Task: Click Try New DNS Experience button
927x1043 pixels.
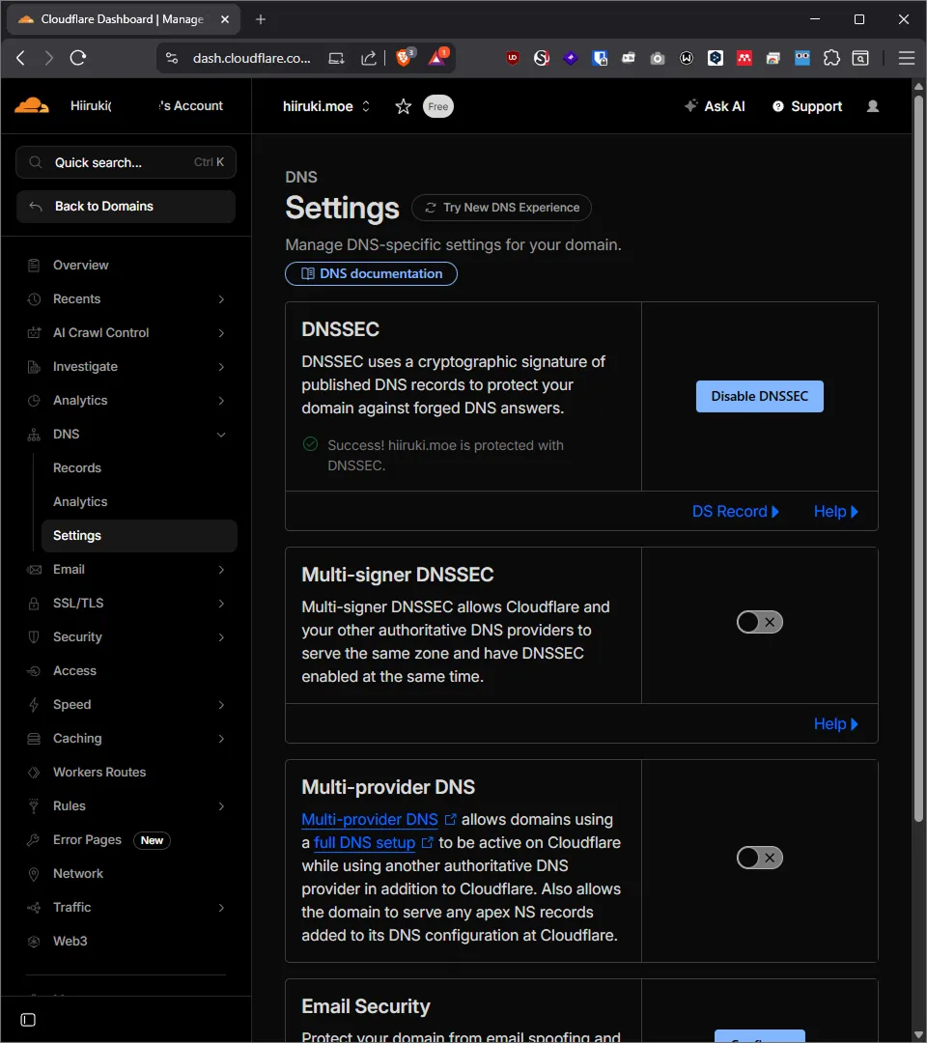Action: click(501, 208)
